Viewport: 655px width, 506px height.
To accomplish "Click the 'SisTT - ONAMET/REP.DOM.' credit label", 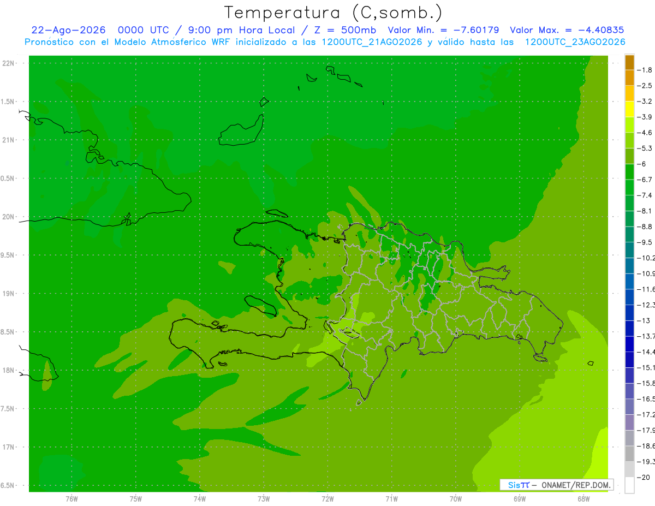I will click(x=557, y=485).
